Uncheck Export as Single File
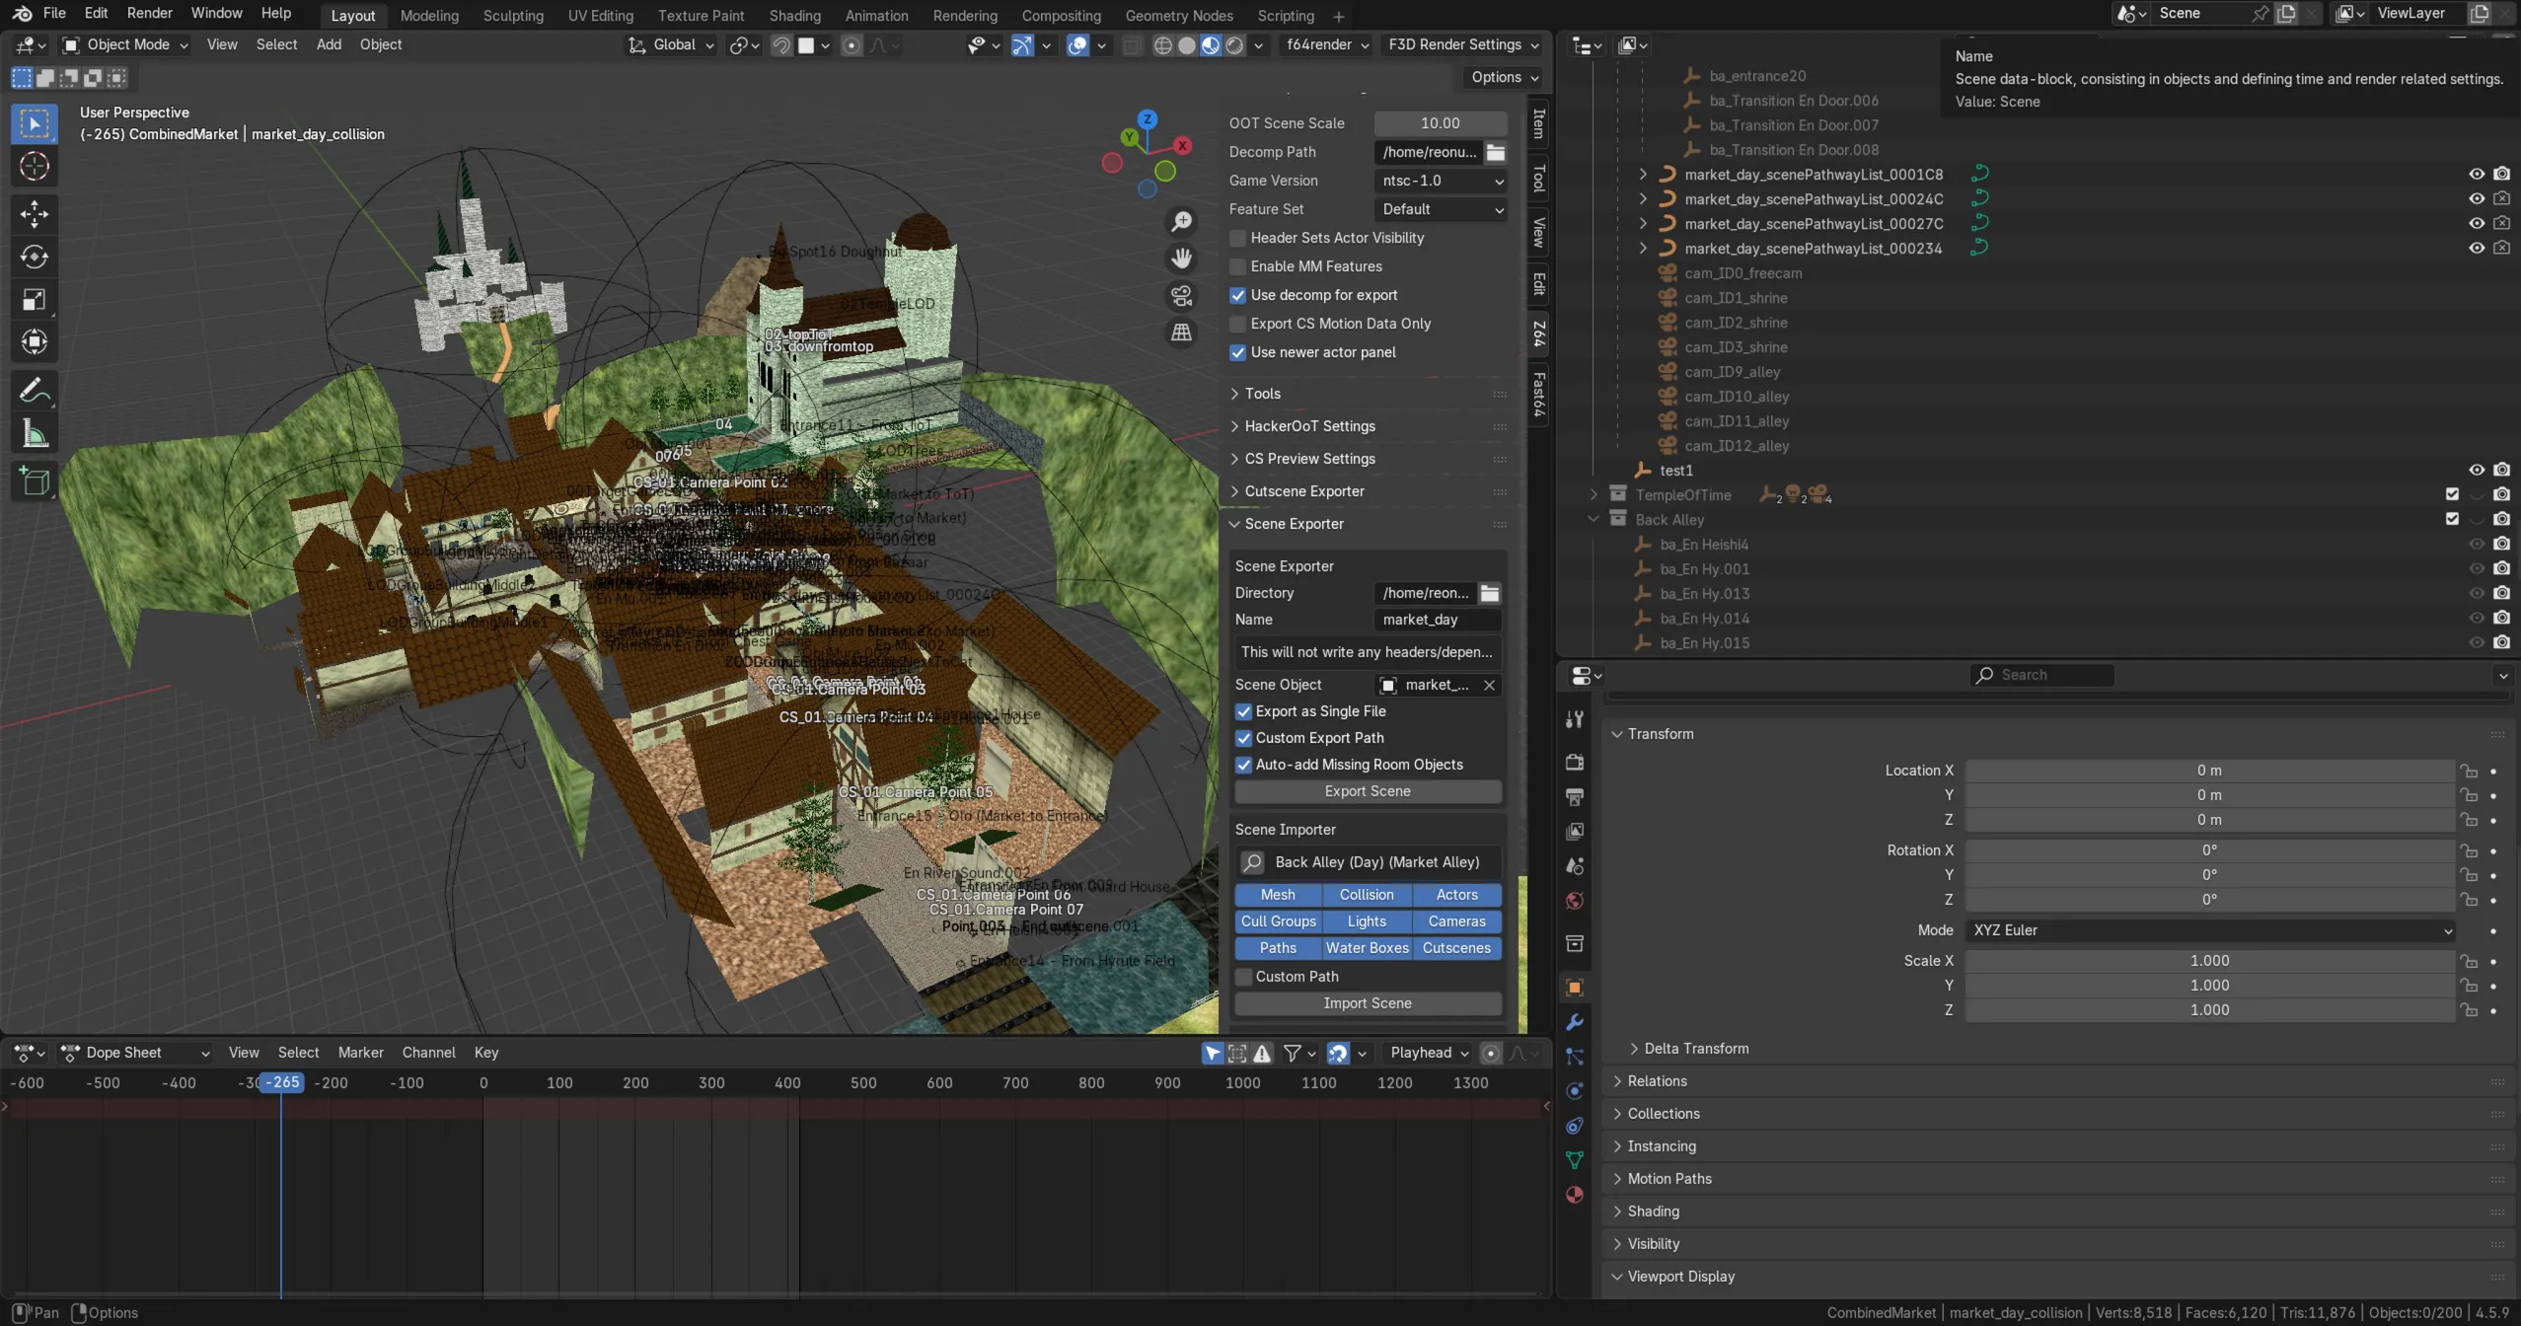The image size is (2521, 1326). point(1243,711)
